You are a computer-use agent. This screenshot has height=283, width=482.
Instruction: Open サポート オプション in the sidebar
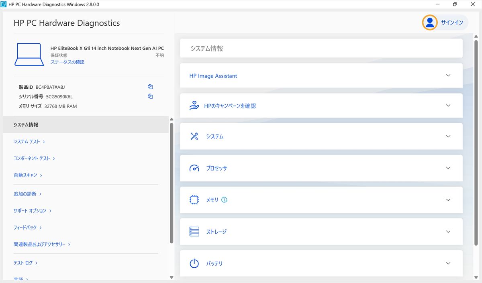32,210
